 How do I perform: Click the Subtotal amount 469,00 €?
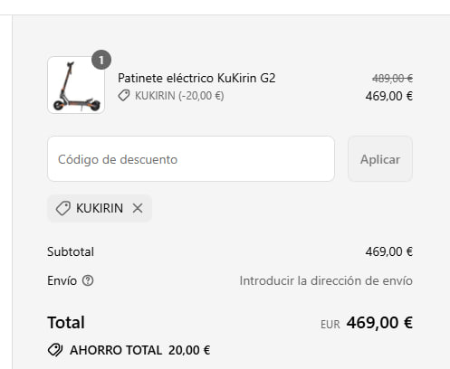389,251
